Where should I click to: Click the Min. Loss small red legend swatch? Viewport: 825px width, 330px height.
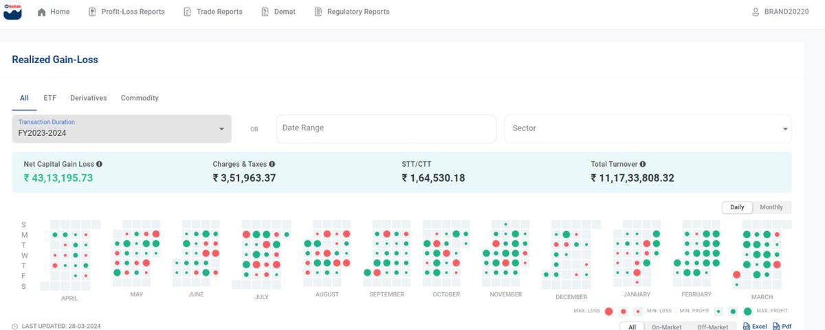click(638, 311)
